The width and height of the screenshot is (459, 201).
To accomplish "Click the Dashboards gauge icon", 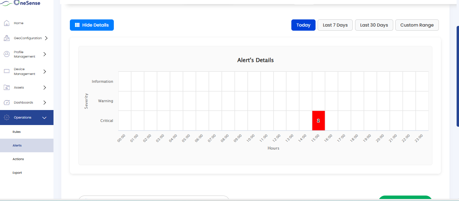I will pyautogui.click(x=6, y=103).
